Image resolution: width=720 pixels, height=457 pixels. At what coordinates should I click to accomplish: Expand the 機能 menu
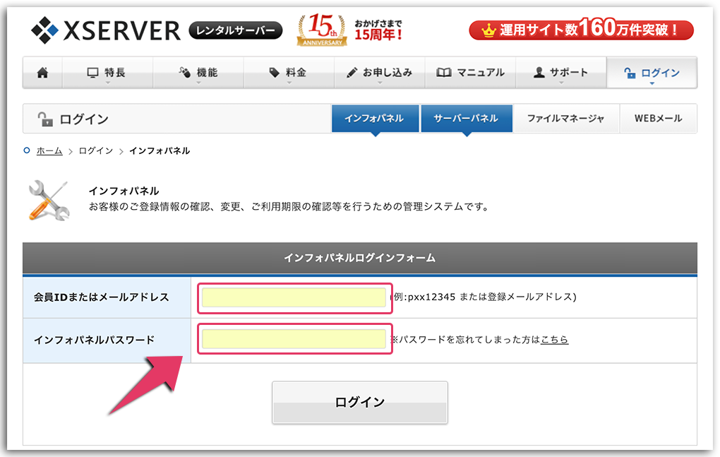coord(198,73)
